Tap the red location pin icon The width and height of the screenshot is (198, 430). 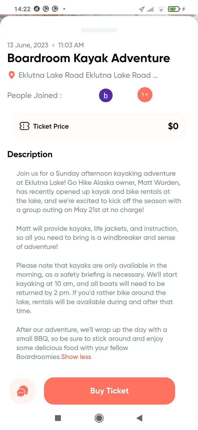tap(12, 75)
